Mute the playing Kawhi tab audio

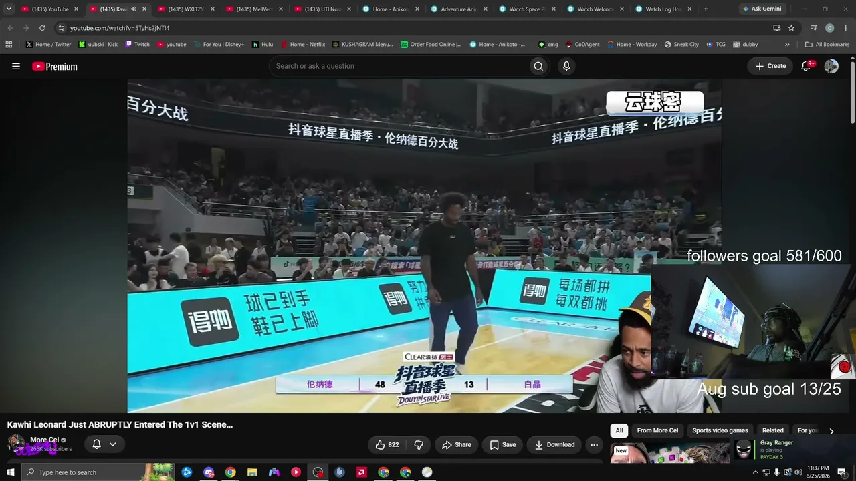pyautogui.click(x=134, y=9)
